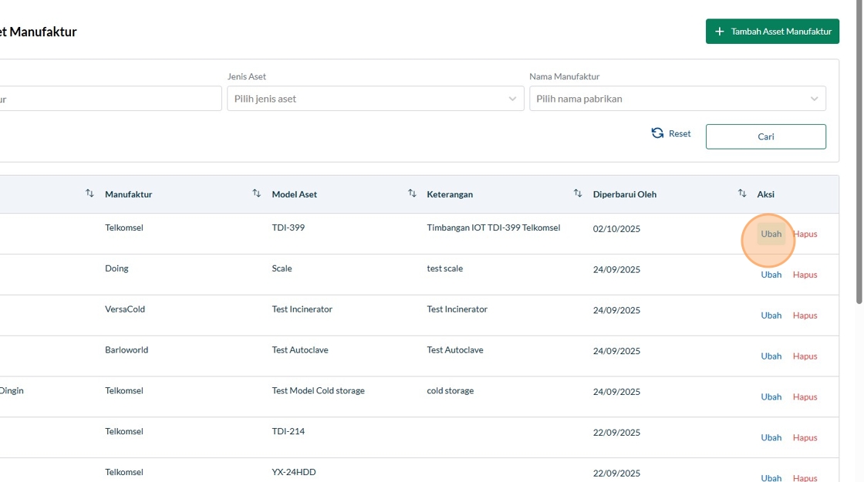The image size is (864, 482).
Task: Click Ubah for Test Model Cold storage row
Action: click(x=771, y=396)
